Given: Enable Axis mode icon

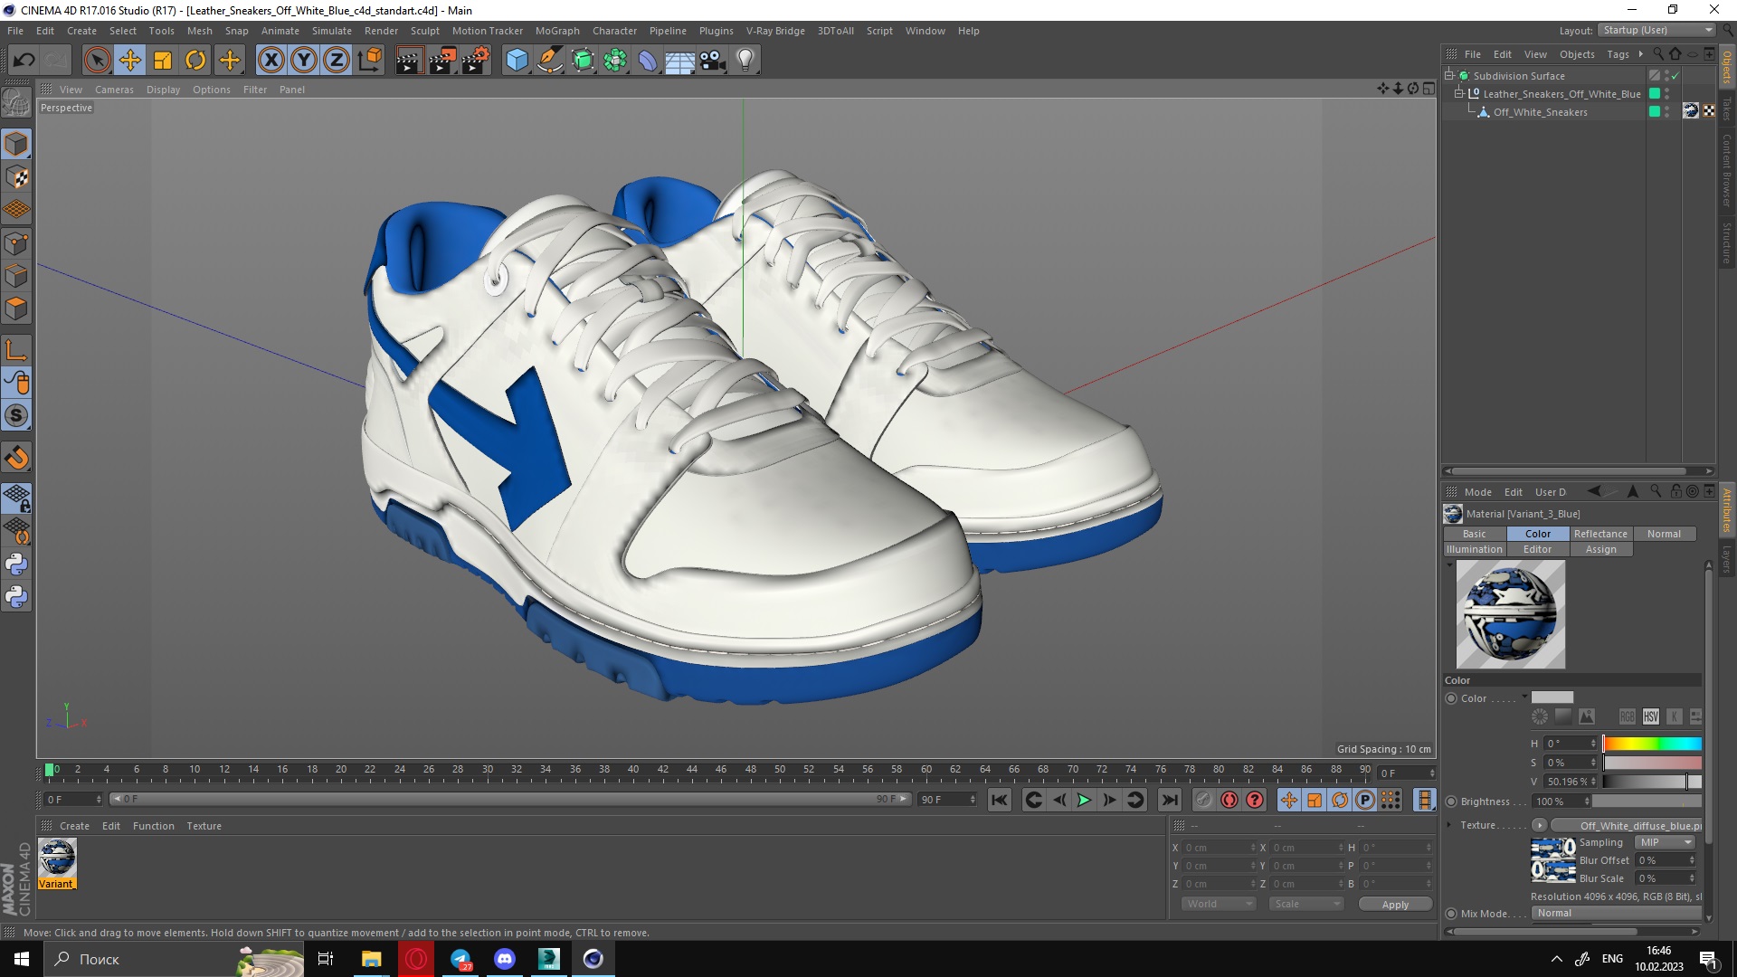Looking at the screenshot, I should pos(16,350).
